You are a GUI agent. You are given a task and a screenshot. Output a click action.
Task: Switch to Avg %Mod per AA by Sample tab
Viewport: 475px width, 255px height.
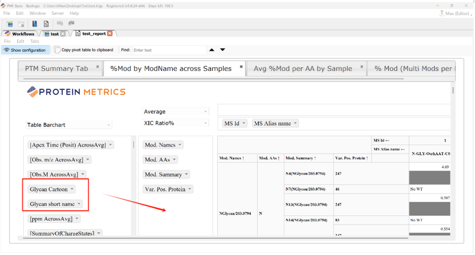[303, 69]
